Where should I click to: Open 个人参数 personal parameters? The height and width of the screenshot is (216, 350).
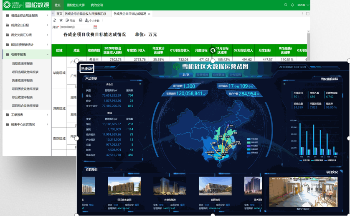(92, 21)
